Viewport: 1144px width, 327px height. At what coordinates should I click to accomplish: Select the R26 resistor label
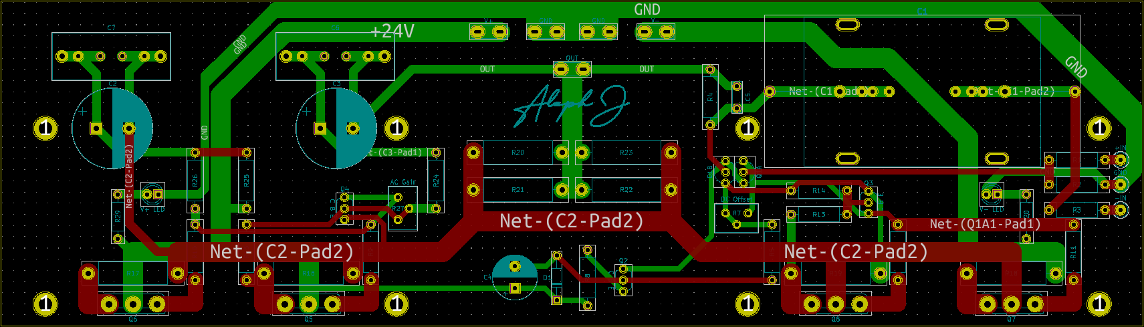tap(195, 181)
